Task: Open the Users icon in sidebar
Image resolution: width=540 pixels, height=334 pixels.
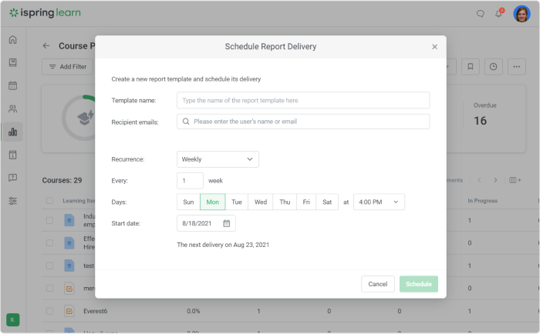Action: click(x=13, y=109)
